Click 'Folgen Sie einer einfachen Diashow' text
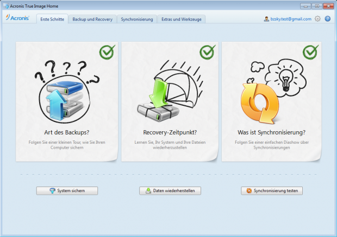 click(x=272, y=145)
